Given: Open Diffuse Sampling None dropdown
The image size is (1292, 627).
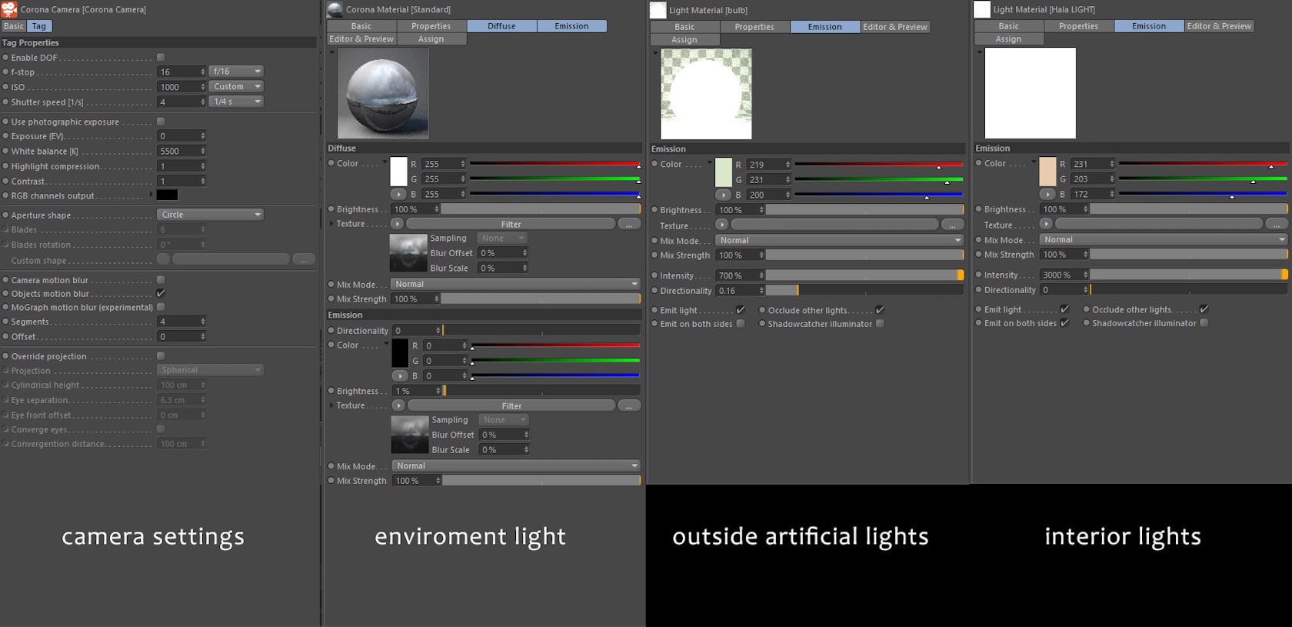Looking at the screenshot, I should tap(501, 238).
